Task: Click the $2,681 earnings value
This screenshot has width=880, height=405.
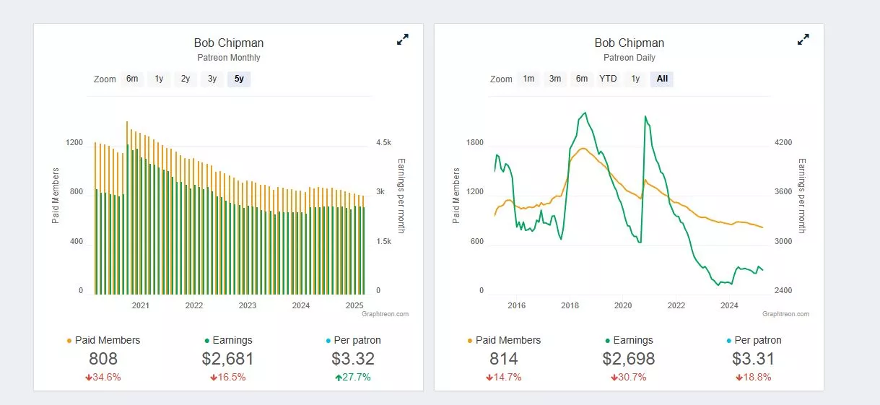Action: [x=228, y=359]
